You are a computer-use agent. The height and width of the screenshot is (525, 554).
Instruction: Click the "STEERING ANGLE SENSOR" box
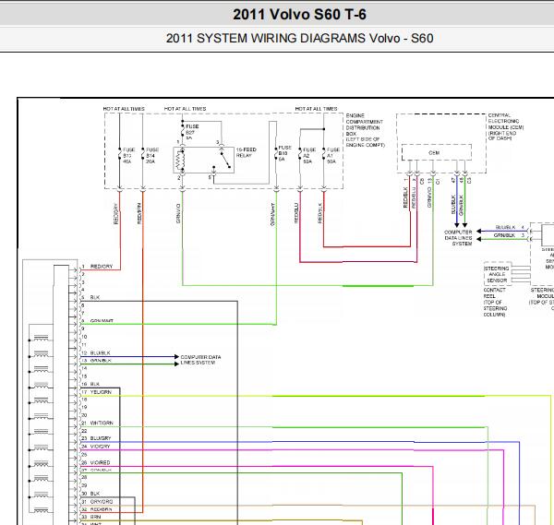[497, 274]
